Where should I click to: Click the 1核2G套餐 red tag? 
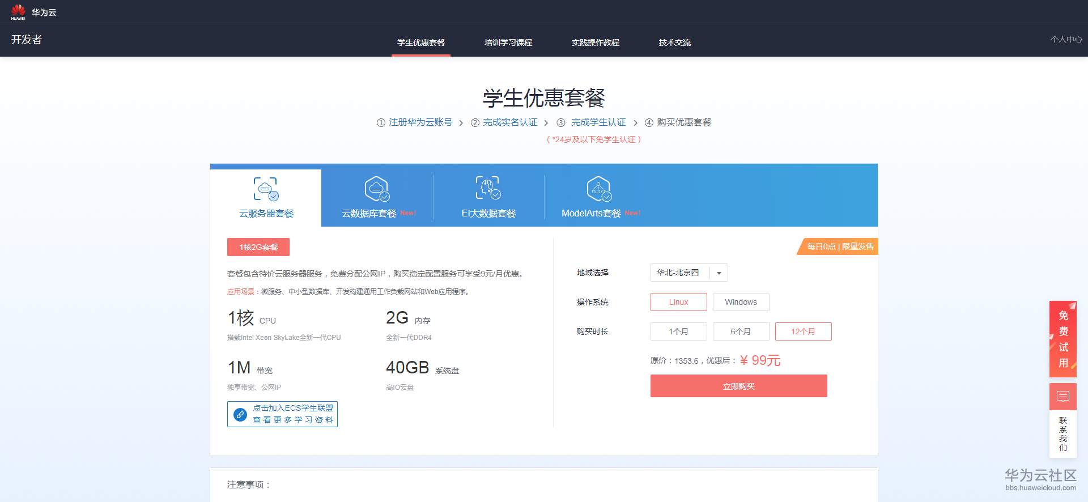coord(258,247)
